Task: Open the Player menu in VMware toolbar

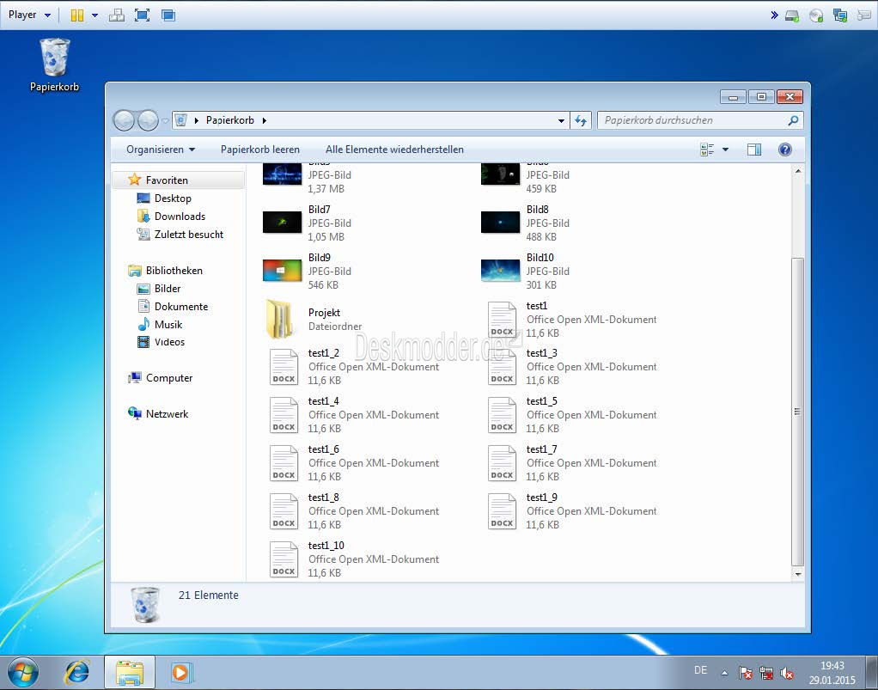Action: (x=29, y=15)
